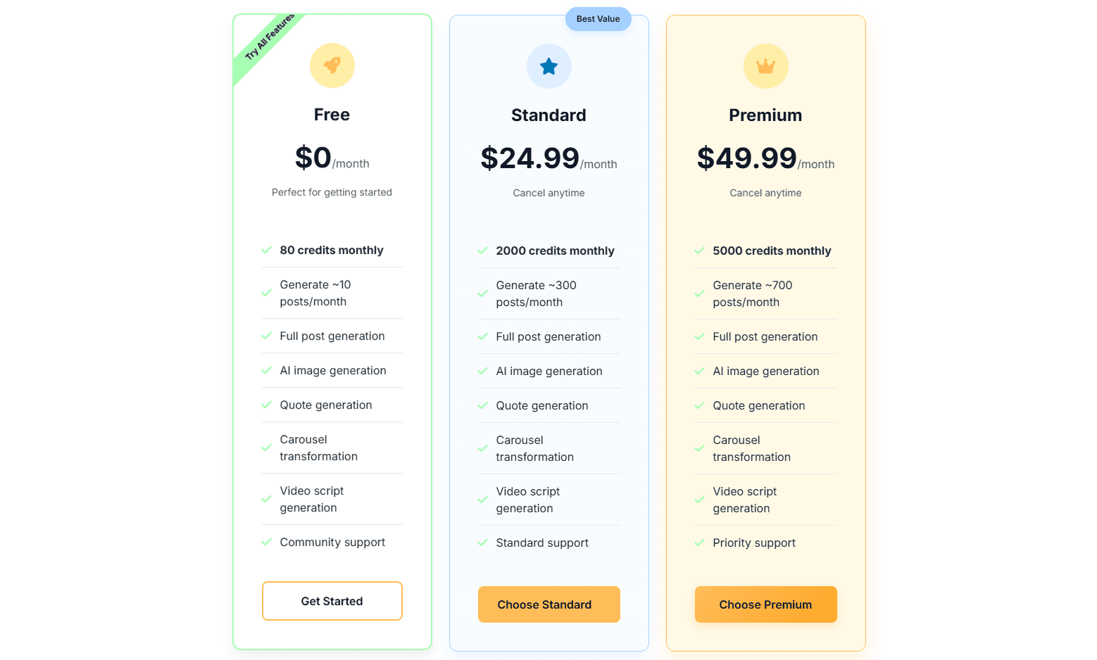Click checkmark next to Community support

(267, 542)
